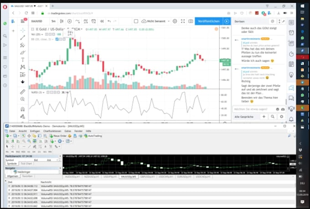The width and height of the screenshot is (310, 209).
Task: Open WhatsApp in Opera sidebar
Action: (x=5, y=24)
